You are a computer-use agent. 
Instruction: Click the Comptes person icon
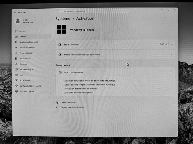(16, 64)
